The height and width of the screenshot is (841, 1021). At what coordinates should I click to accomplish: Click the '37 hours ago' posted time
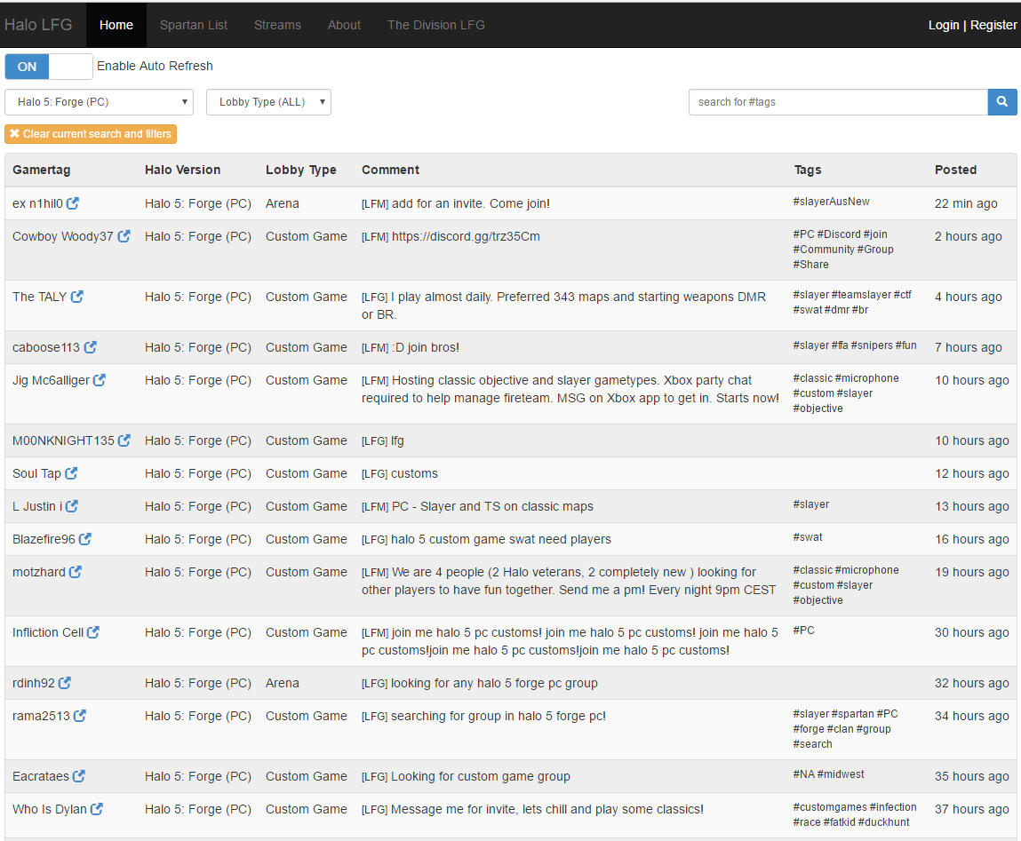coord(971,809)
